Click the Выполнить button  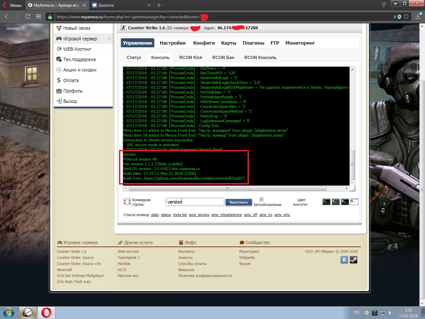(239, 202)
